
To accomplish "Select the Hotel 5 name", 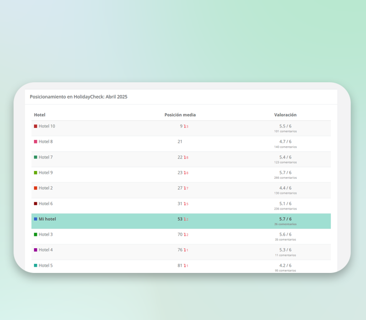I will 46,266.
